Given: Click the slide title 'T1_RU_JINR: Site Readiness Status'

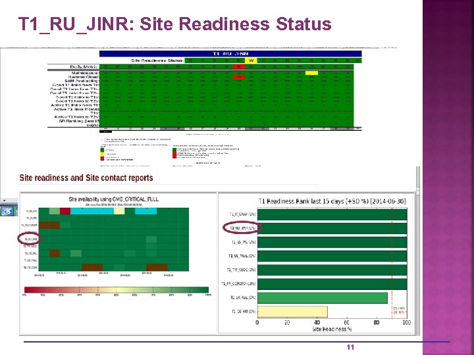Looking at the screenshot, I should tap(174, 24).
